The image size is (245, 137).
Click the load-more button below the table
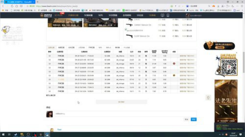tap(121, 102)
